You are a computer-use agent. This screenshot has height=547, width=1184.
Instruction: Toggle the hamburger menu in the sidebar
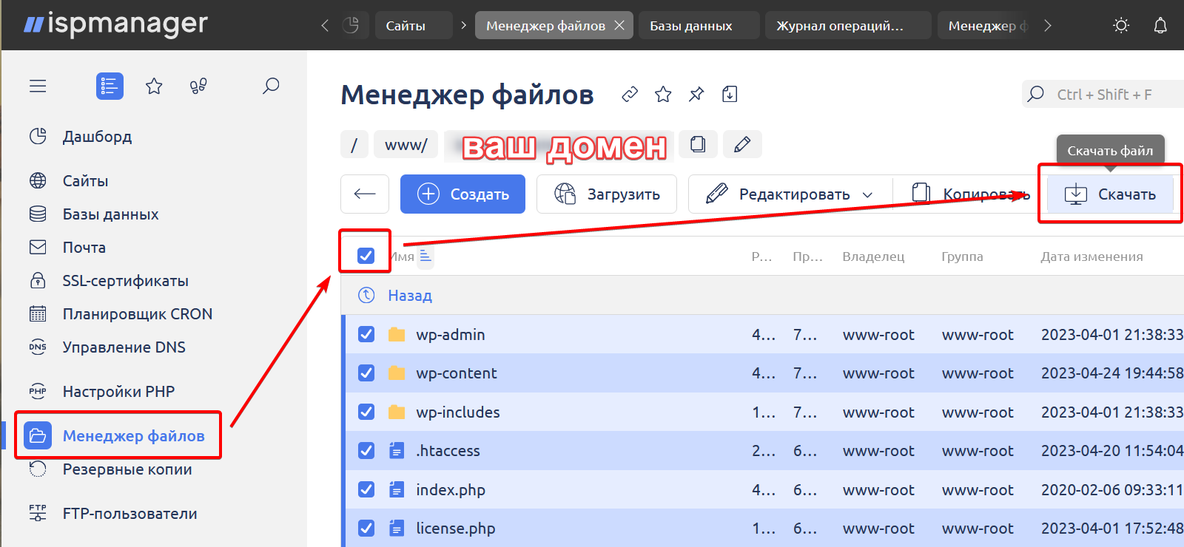pyautogui.click(x=38, y=86)
